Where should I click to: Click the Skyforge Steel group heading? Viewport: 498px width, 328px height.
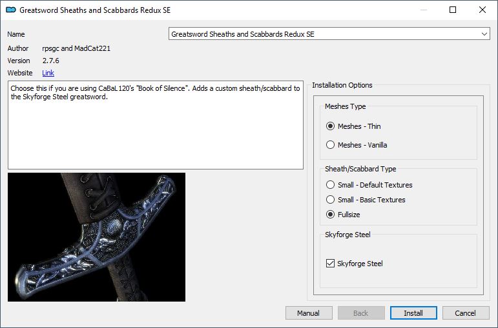348,235
